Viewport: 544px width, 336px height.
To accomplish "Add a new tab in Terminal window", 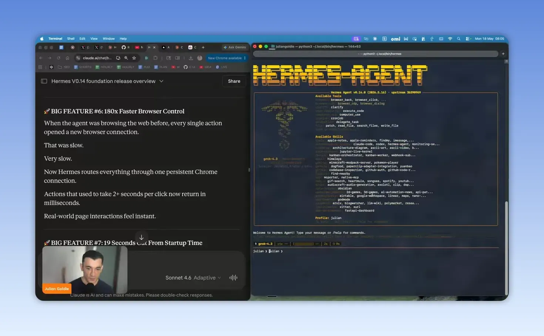I will coord(503,54).
